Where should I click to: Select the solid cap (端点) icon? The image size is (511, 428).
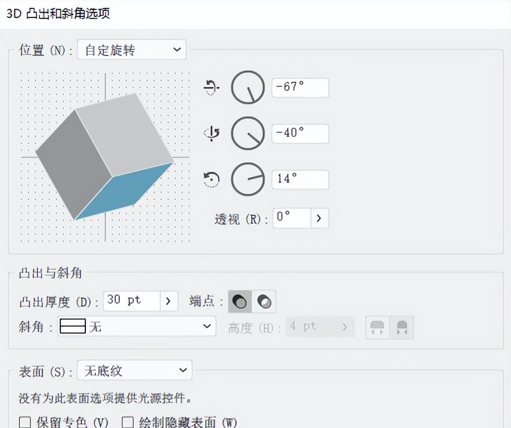pos(240,302)
